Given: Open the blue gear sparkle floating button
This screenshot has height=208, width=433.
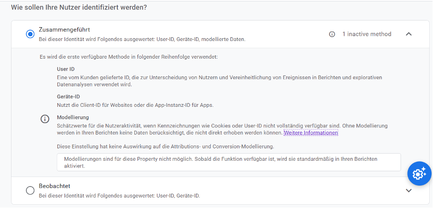Looking at the screenshot, I should coord(419,174).
